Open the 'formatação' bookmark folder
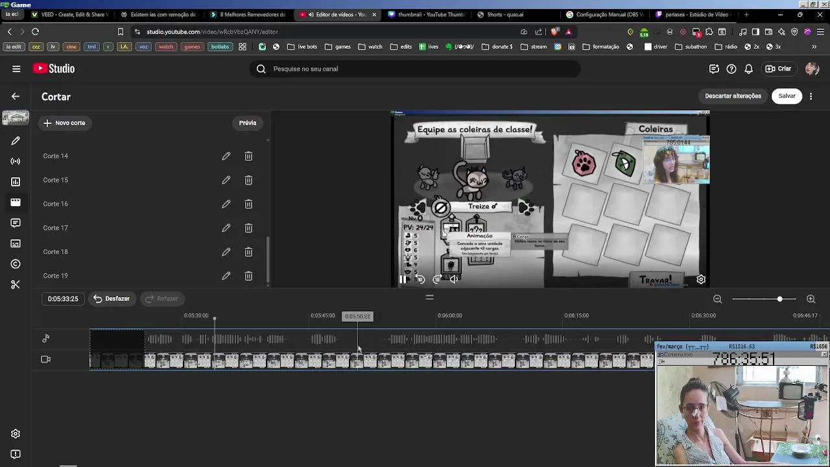Image resolution: width=830 pixels, height=467 pixels. click(x=601, y=47)
